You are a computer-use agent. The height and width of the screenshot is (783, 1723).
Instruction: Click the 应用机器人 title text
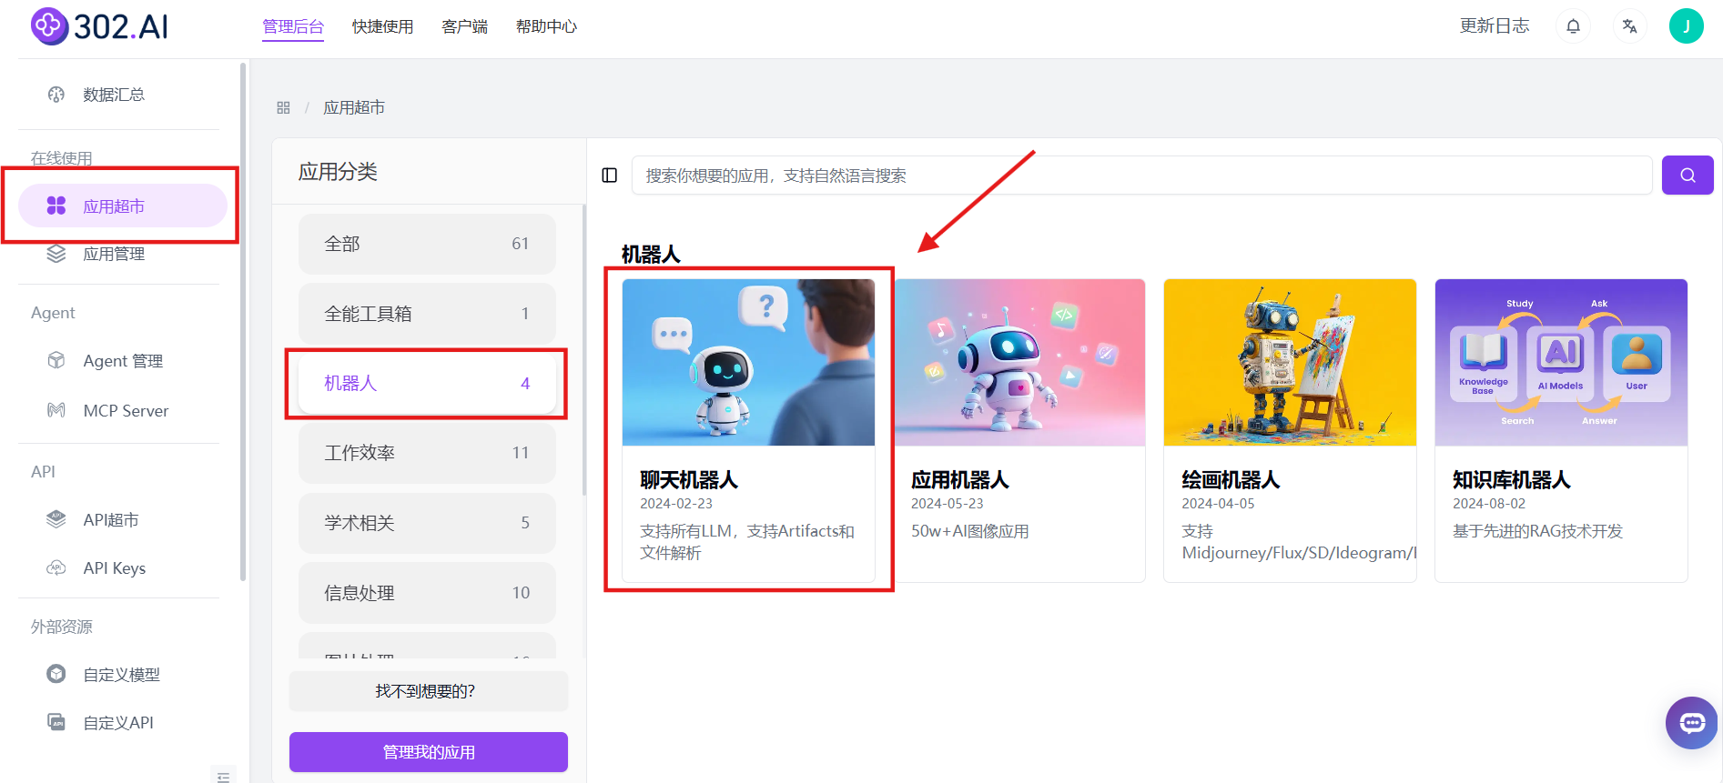coord(960,479)
